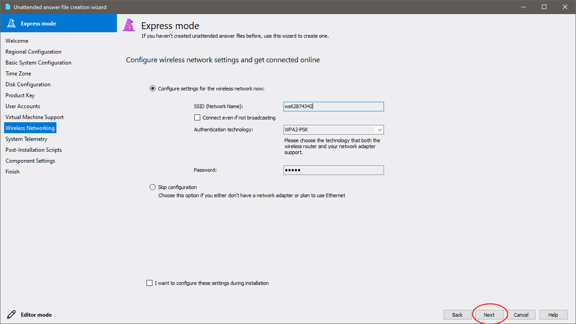Click the Next button
The height and width of the screenshot is (324, 576).
[x=489, y=315]
